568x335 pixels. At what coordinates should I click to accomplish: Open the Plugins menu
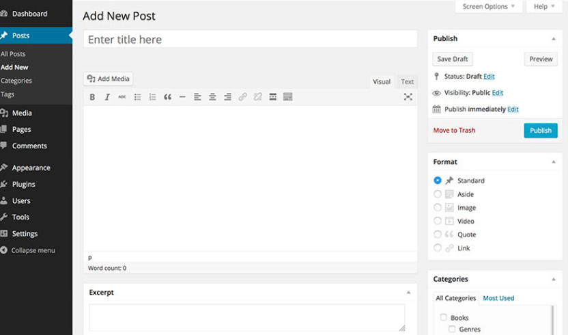click(23, 184)
